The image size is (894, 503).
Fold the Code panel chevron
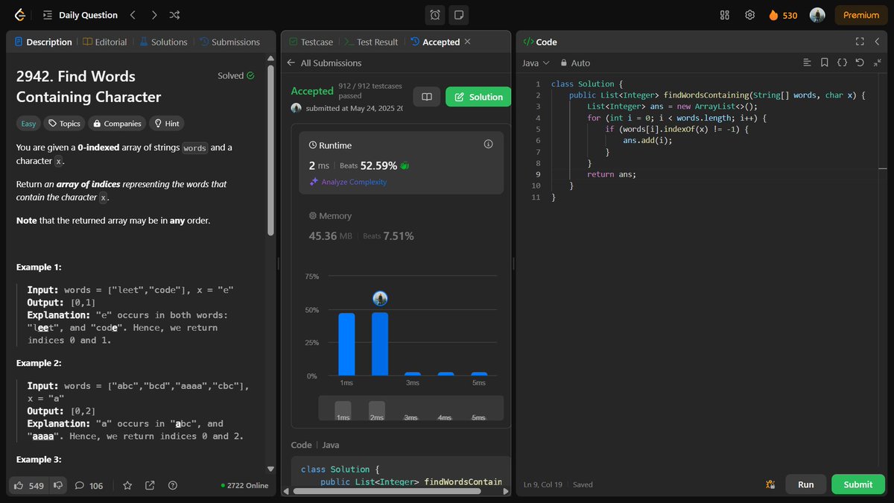coord(878,42)
